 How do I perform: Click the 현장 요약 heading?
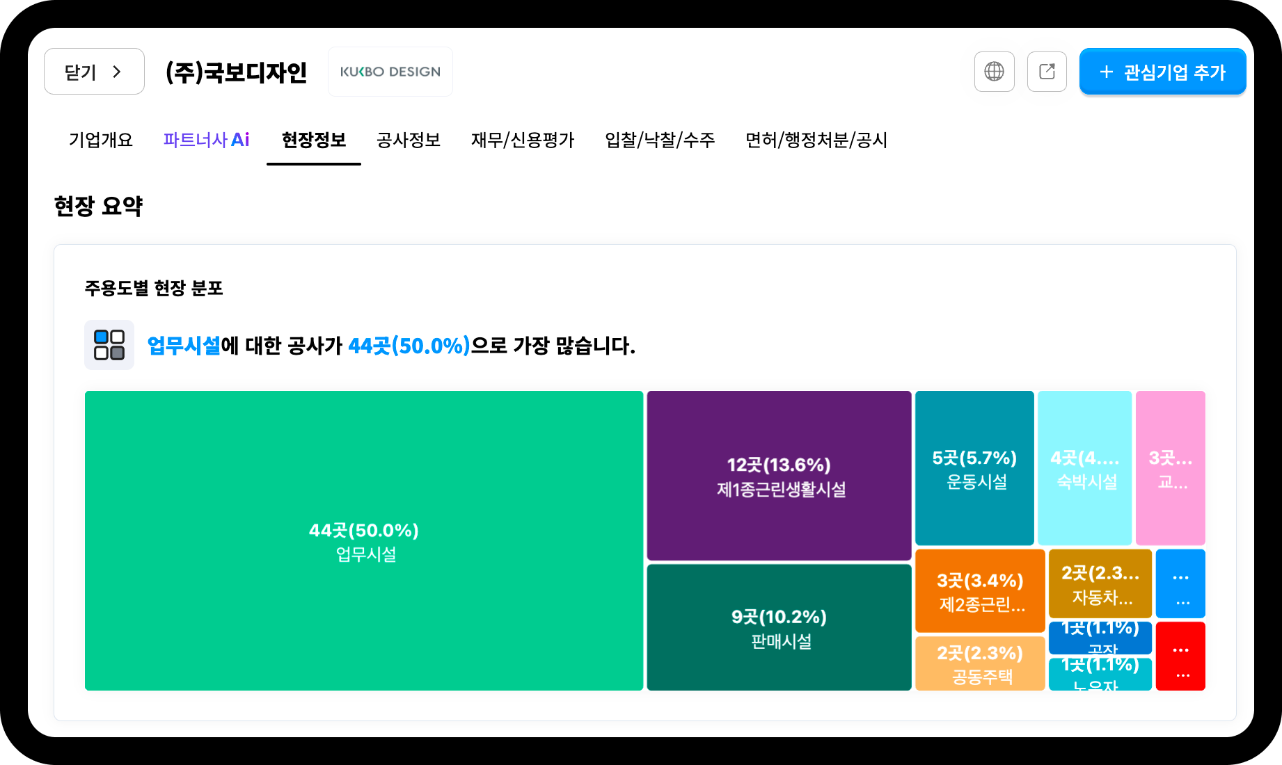pyautogui.click(x=98, y=206)
